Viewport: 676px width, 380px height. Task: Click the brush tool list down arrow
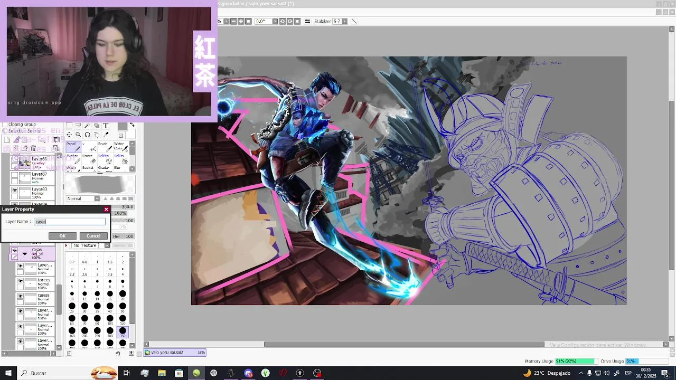click(132, 168)
